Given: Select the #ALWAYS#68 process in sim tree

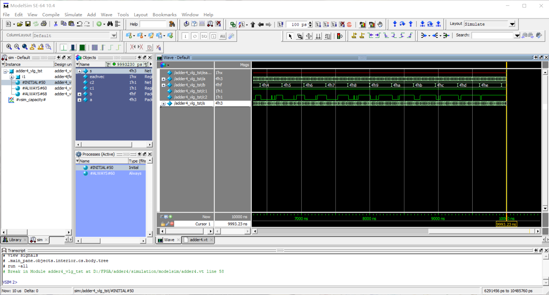Looking at the screenshot, I should tap(34, 94).
